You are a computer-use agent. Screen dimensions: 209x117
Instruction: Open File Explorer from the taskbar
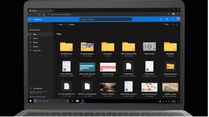(x=77, y=101)
